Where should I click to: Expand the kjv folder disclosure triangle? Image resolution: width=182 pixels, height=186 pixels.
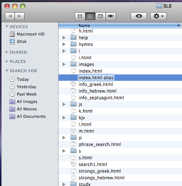(64, 118)
